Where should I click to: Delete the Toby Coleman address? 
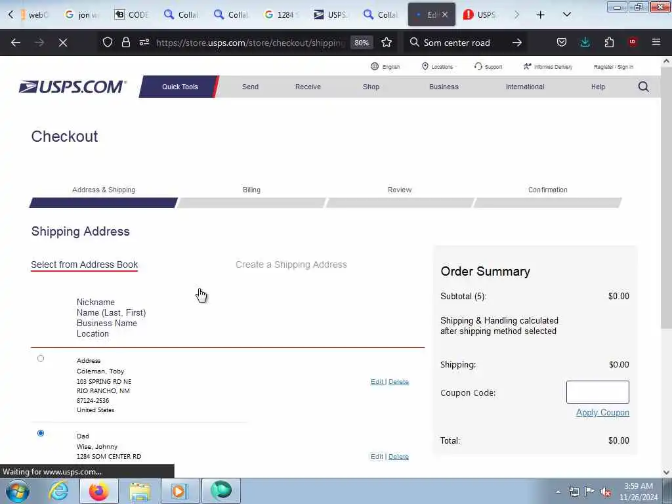tap(398, 381)
